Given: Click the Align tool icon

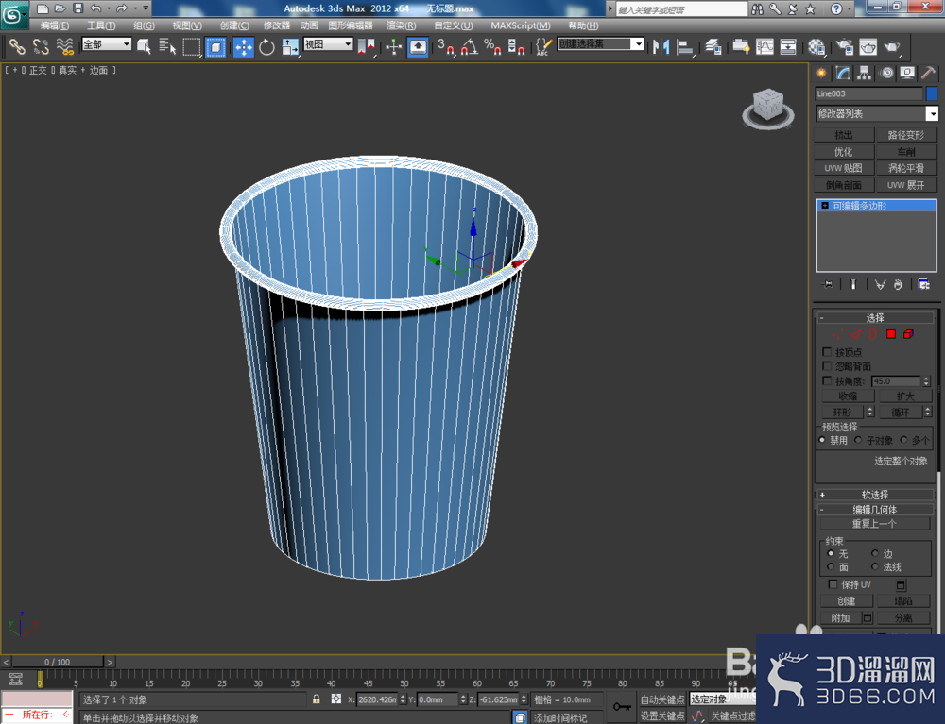Looking at the screenshot, I should tap(684, 46).
